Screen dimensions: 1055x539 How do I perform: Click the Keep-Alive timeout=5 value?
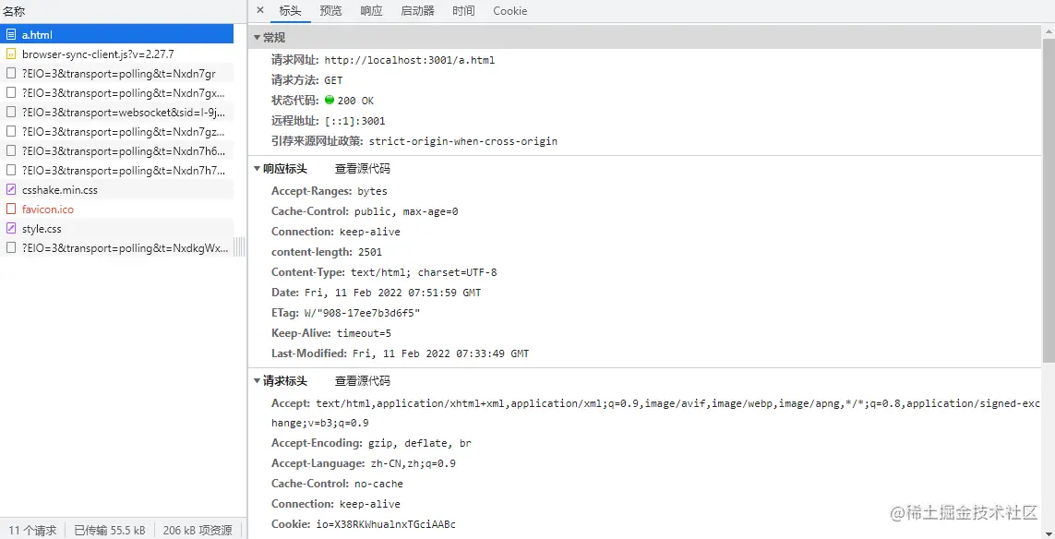click(364, 333)
